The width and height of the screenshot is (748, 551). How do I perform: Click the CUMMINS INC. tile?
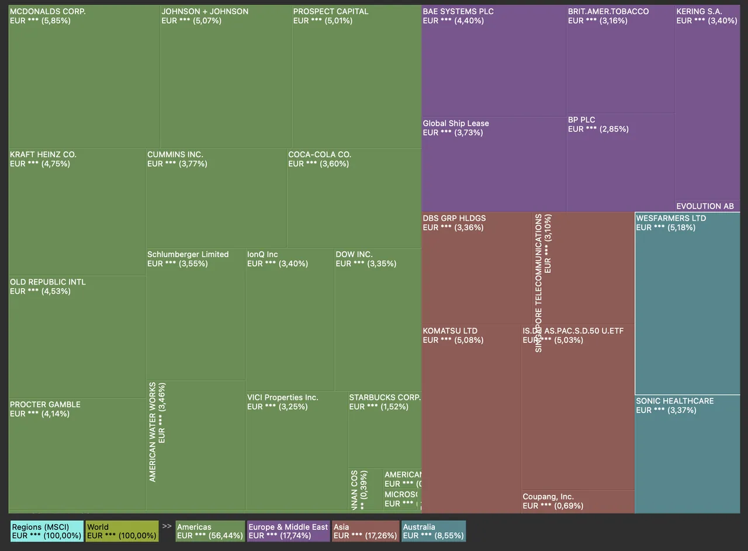(x=216, y=198)
